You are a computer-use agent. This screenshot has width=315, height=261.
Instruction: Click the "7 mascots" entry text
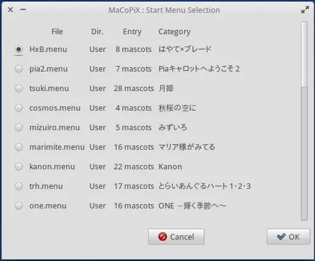coord(133,69)
